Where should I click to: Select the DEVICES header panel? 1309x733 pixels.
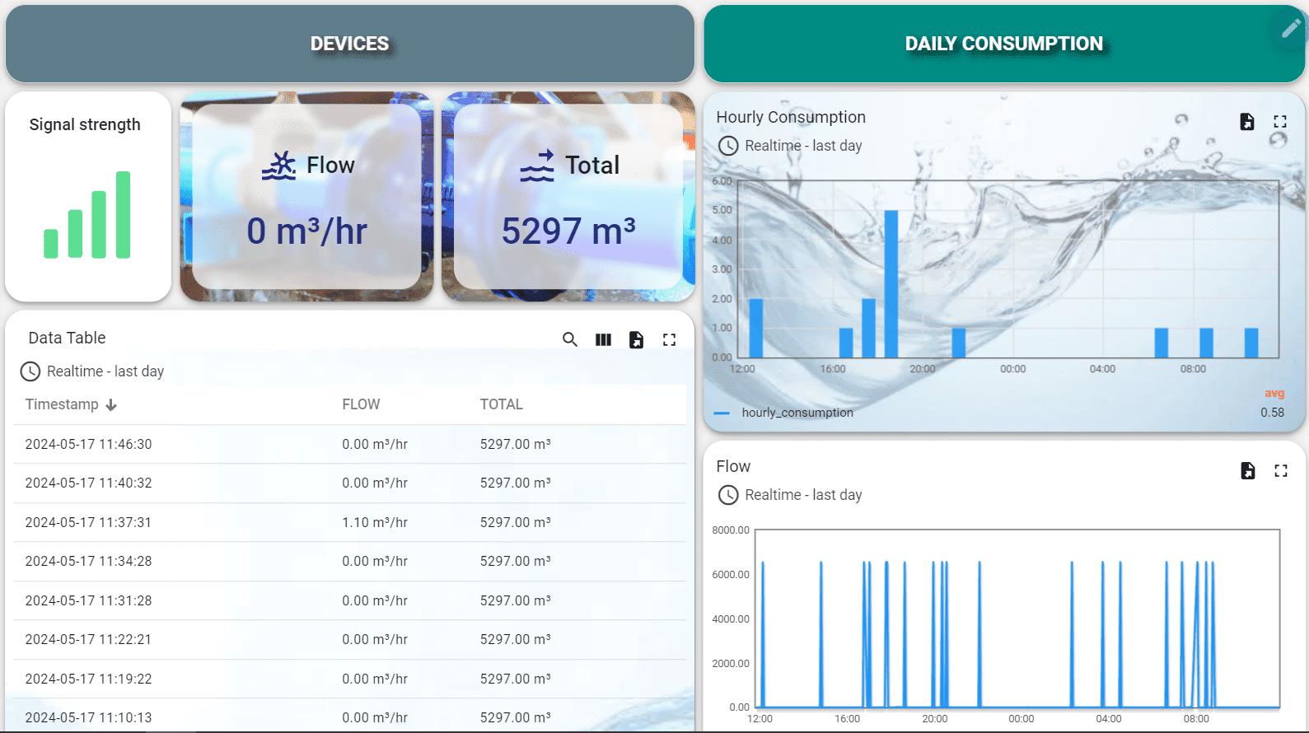349,44
